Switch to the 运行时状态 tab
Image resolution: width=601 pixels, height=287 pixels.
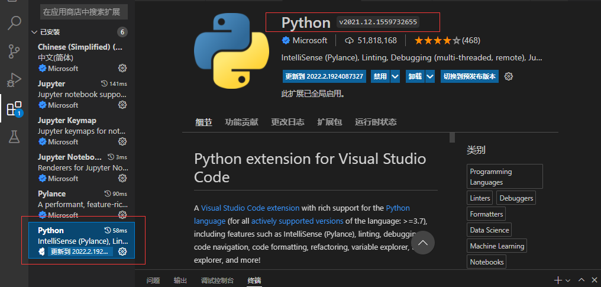(x=376, y=122)
